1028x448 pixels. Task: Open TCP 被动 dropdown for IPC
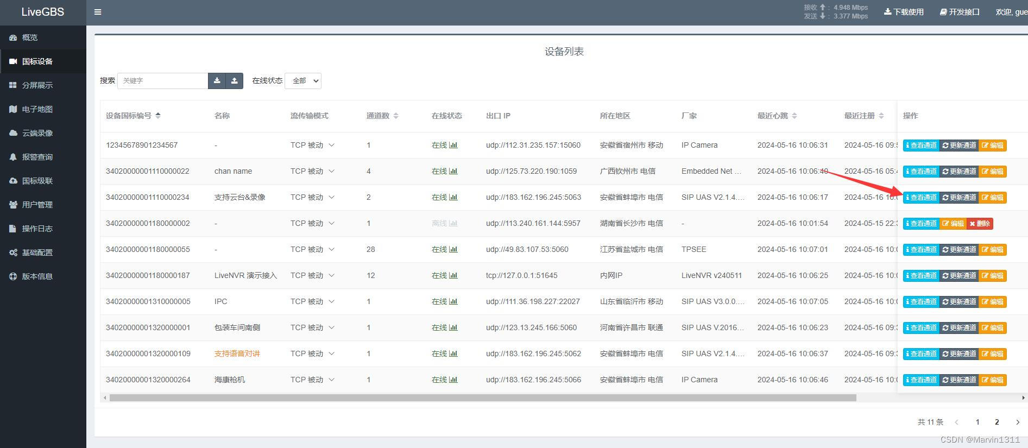click(x=312, y=301)
